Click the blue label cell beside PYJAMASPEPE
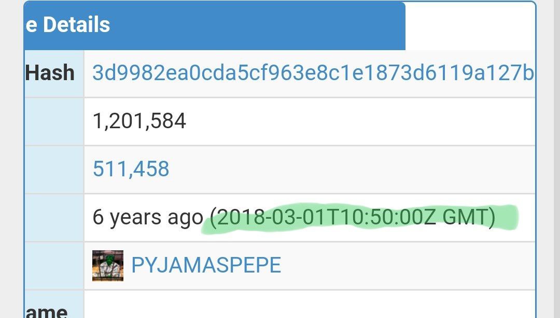560x318 pixels. click(54, 266)
